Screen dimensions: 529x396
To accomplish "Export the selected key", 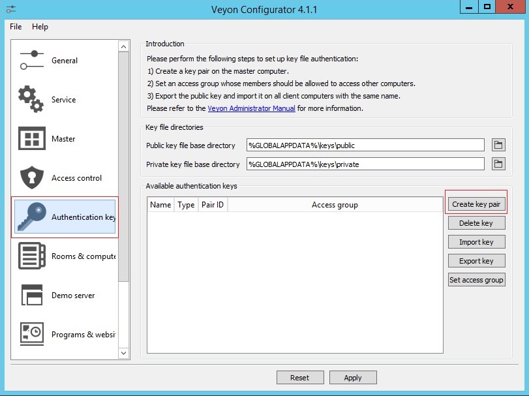I will point(476,260).
